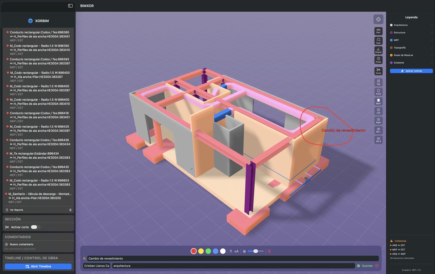Delete annotation with red trash icon
This screenshot has width=435, height=274.
click(x=269, y=251)
